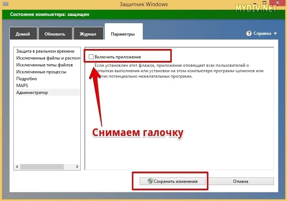This screenshot has height=201, width=287.
Task: Select Защита в реальном времени in list
Action: (x=47, y=51)
